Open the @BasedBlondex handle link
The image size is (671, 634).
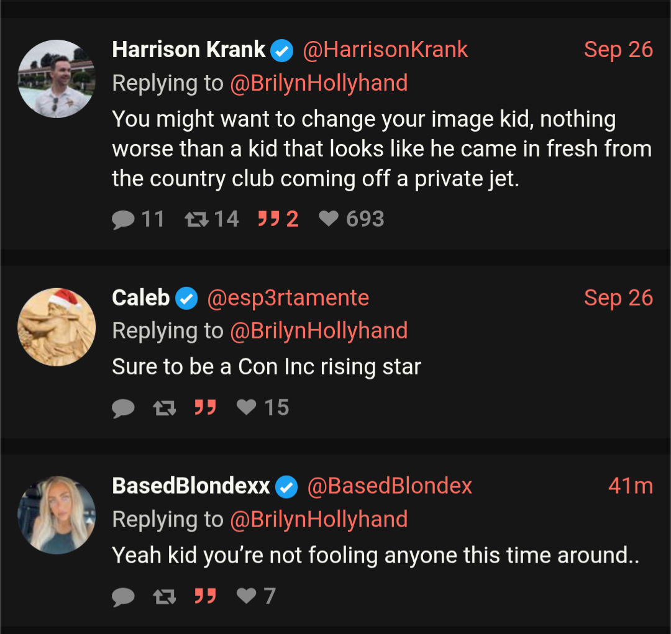390,486
